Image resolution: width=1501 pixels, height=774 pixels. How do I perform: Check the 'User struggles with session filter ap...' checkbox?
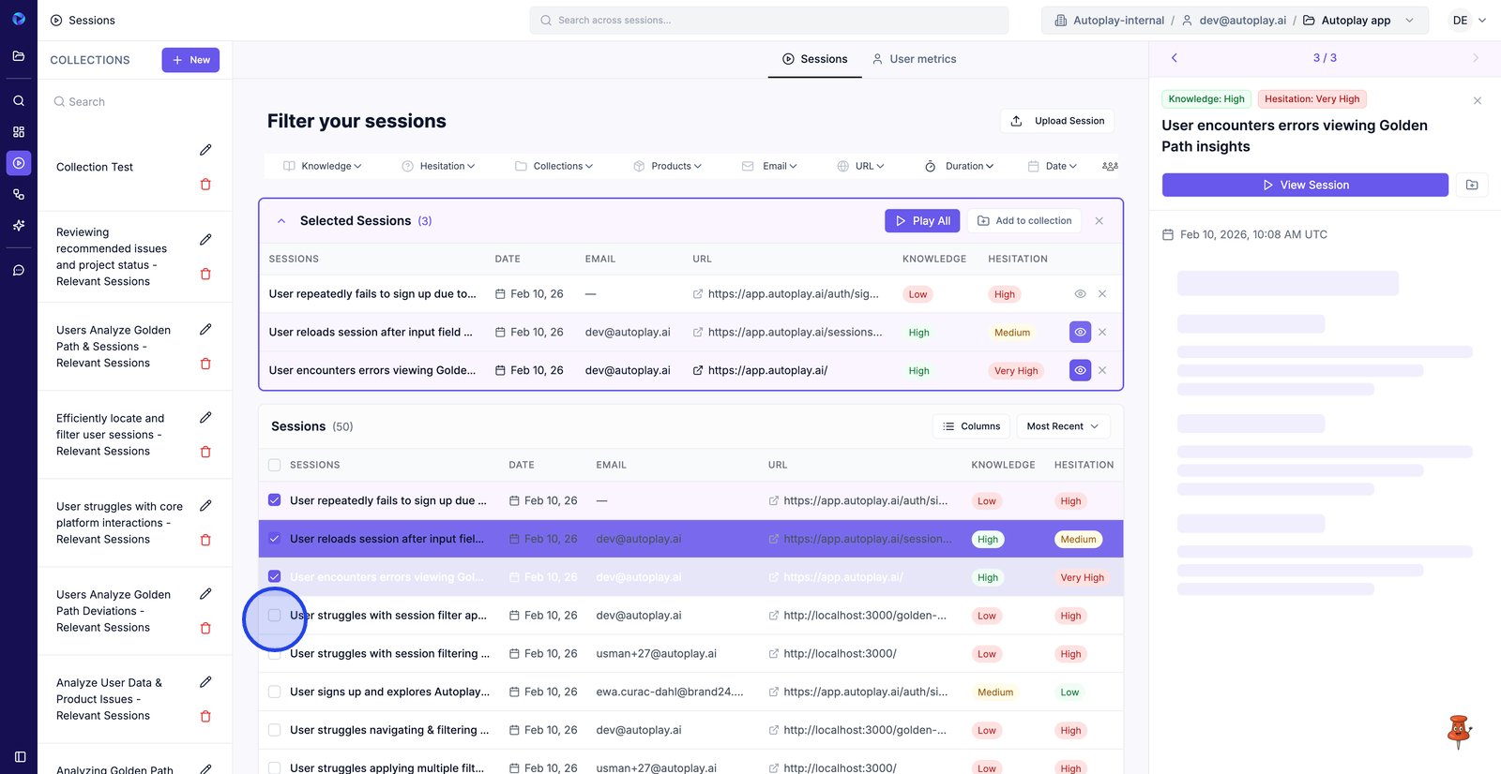coord(275,616)
